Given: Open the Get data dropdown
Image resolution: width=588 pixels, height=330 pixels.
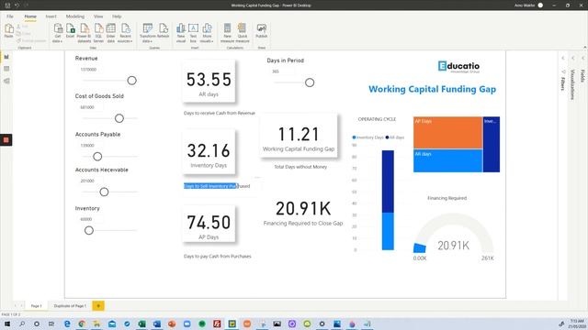Looking at the screenshot, I should 57,33.
